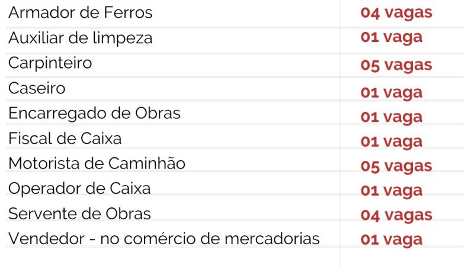Viewport: 474px width, 266px height.
Task: Click "01 vaga" in the Vendedor row
Action: pyautogui.click(x=391, y=239)
